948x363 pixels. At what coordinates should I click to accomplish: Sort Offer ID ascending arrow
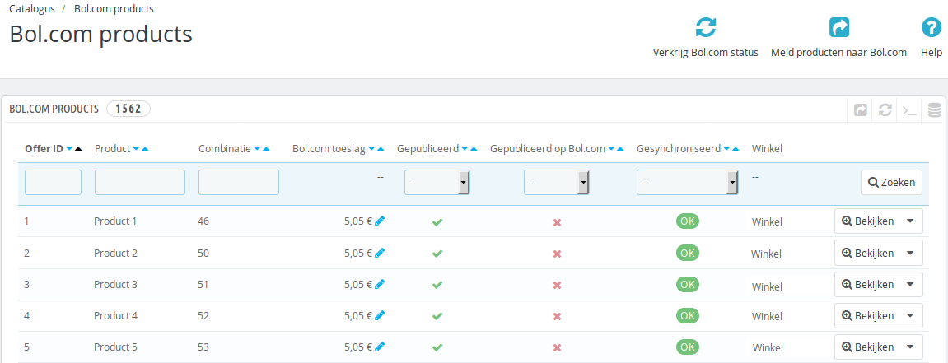coord(78,149)
